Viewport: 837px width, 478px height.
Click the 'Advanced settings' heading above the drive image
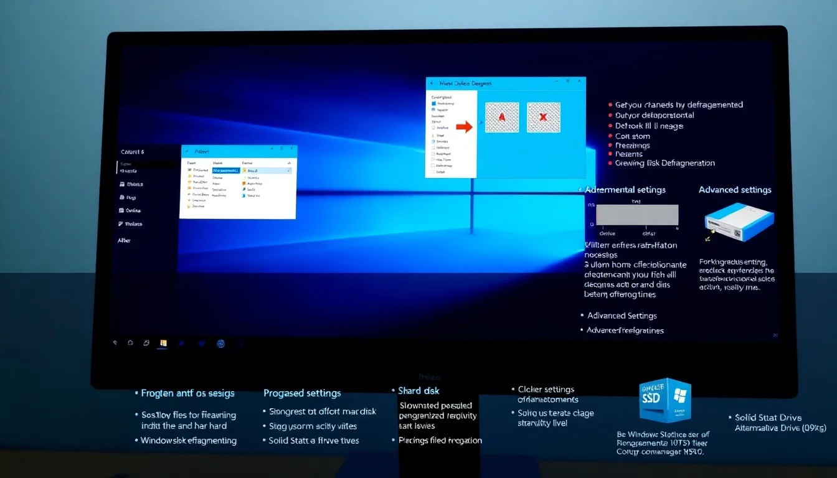(735, 190)
